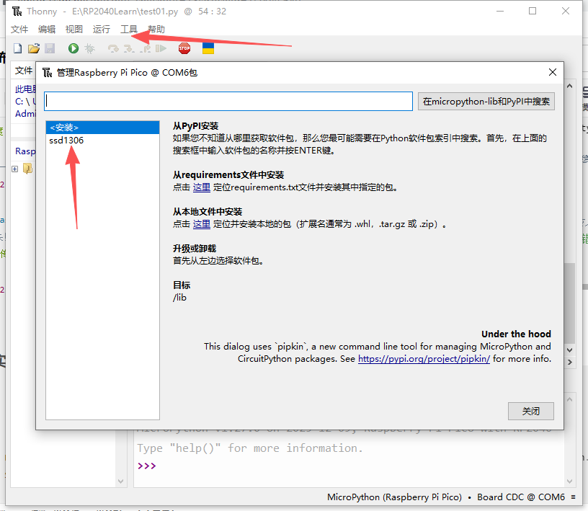Close the package manager dialog with X
Screen dimensions: 588x511
point(553,72)
